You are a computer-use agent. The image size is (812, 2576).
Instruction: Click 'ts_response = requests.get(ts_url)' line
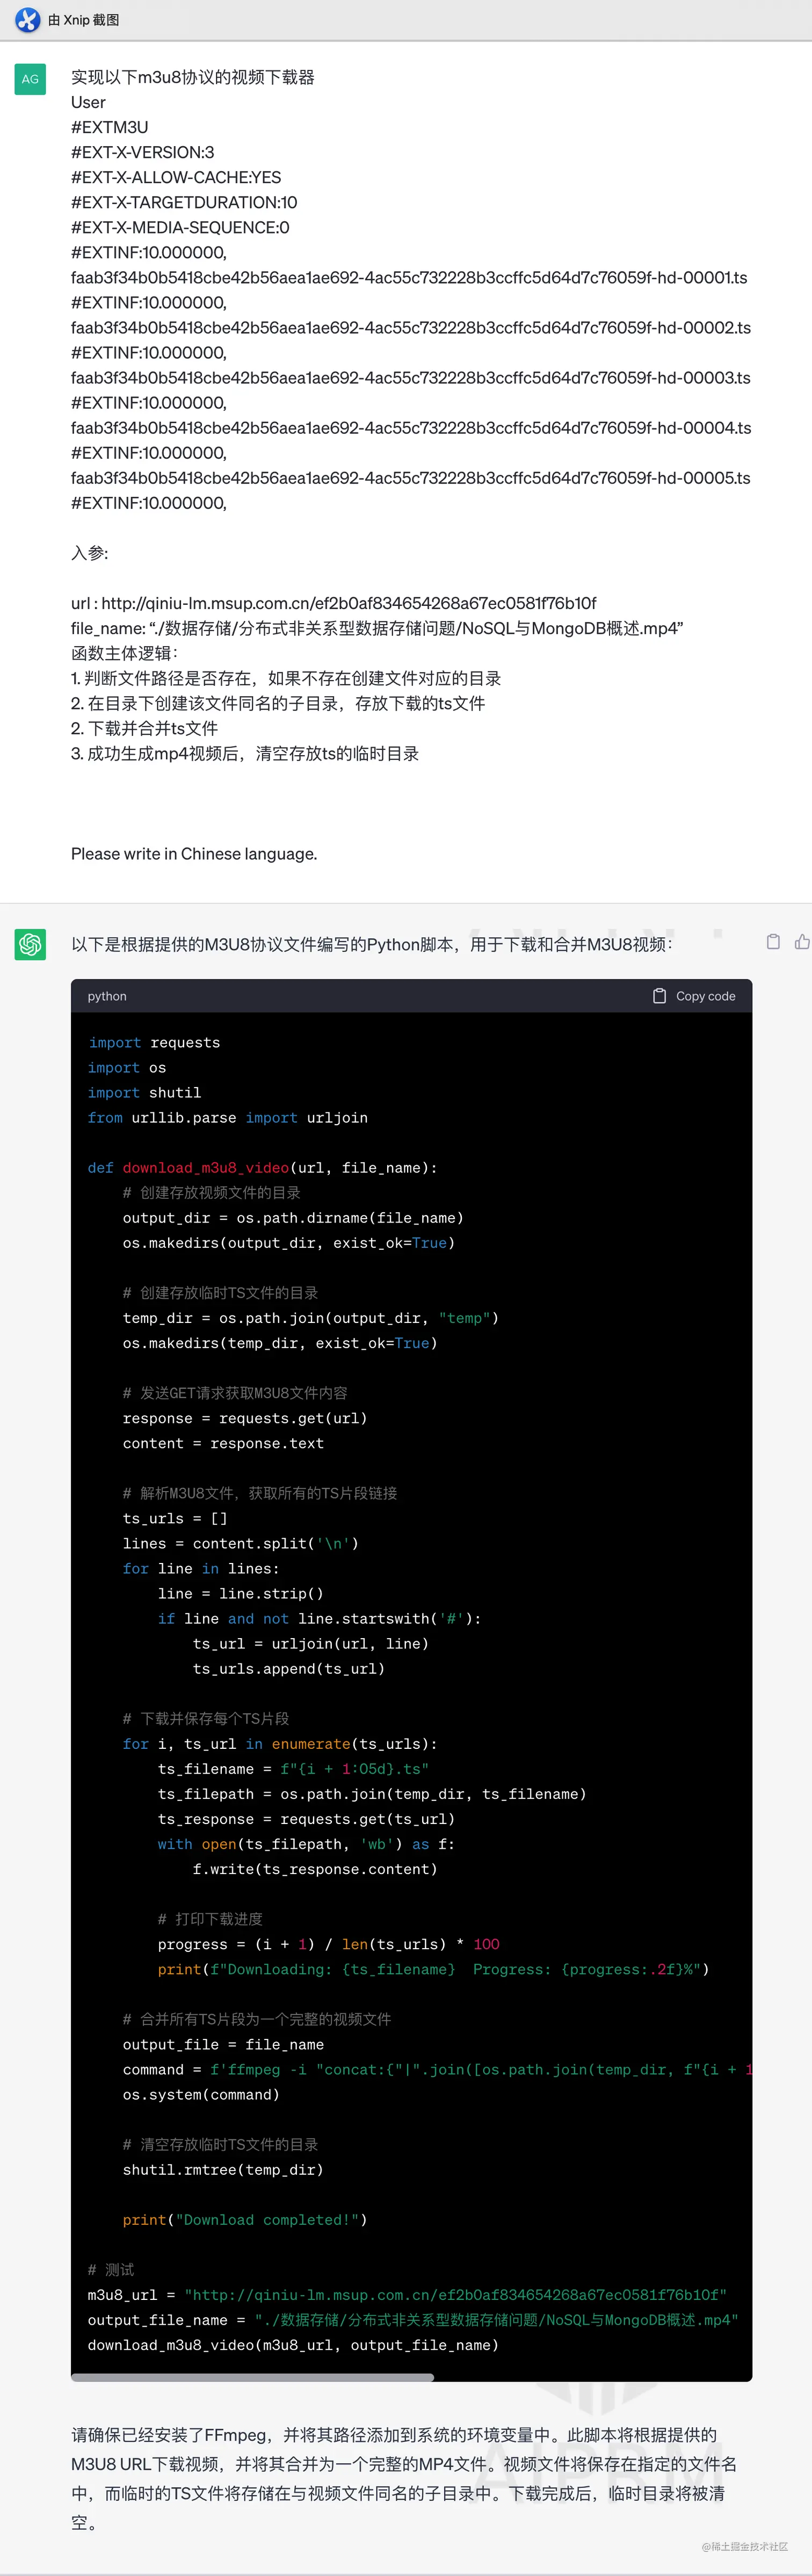[x=306, y=1818]
